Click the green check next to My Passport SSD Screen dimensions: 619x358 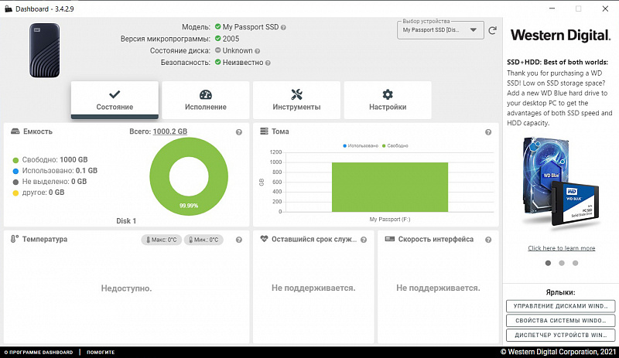tap(218, 27)
